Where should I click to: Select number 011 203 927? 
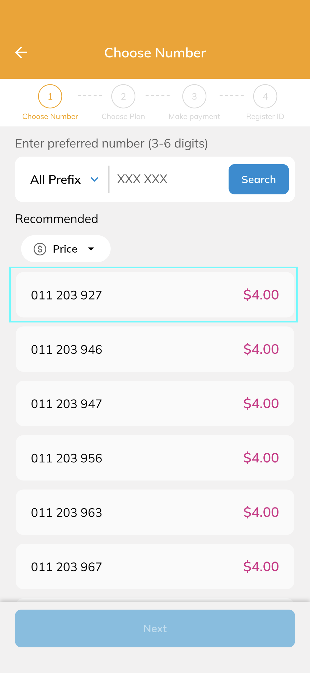(x=155, y=295)
